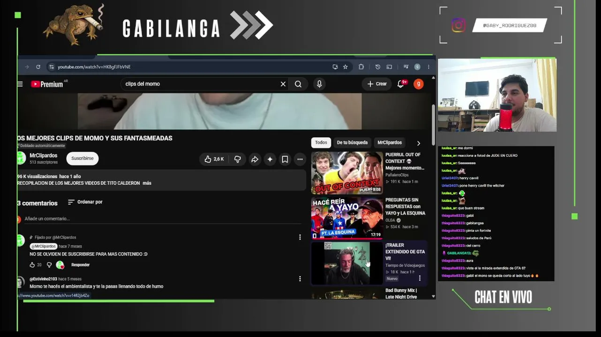The width and height of the screenshot is (601, 337).
Task: Open the media controls toolbar icon
Action: [x=406, y=67]
